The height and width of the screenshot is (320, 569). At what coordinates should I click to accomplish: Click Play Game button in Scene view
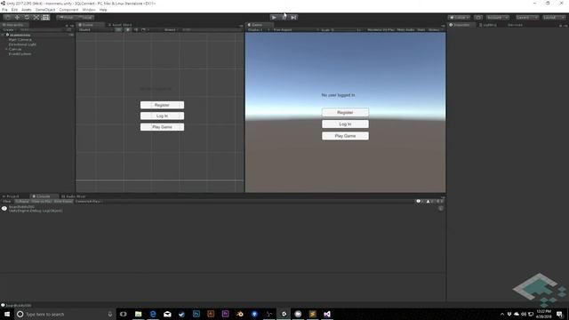pos(162,127)
